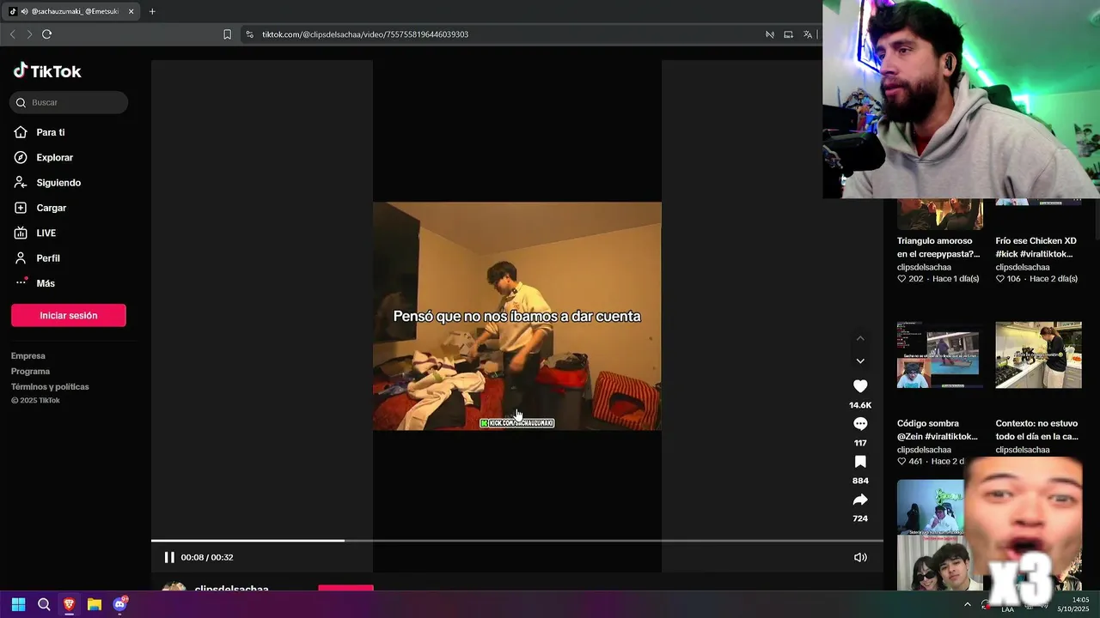Open the Programa footer link

(30, 372)
